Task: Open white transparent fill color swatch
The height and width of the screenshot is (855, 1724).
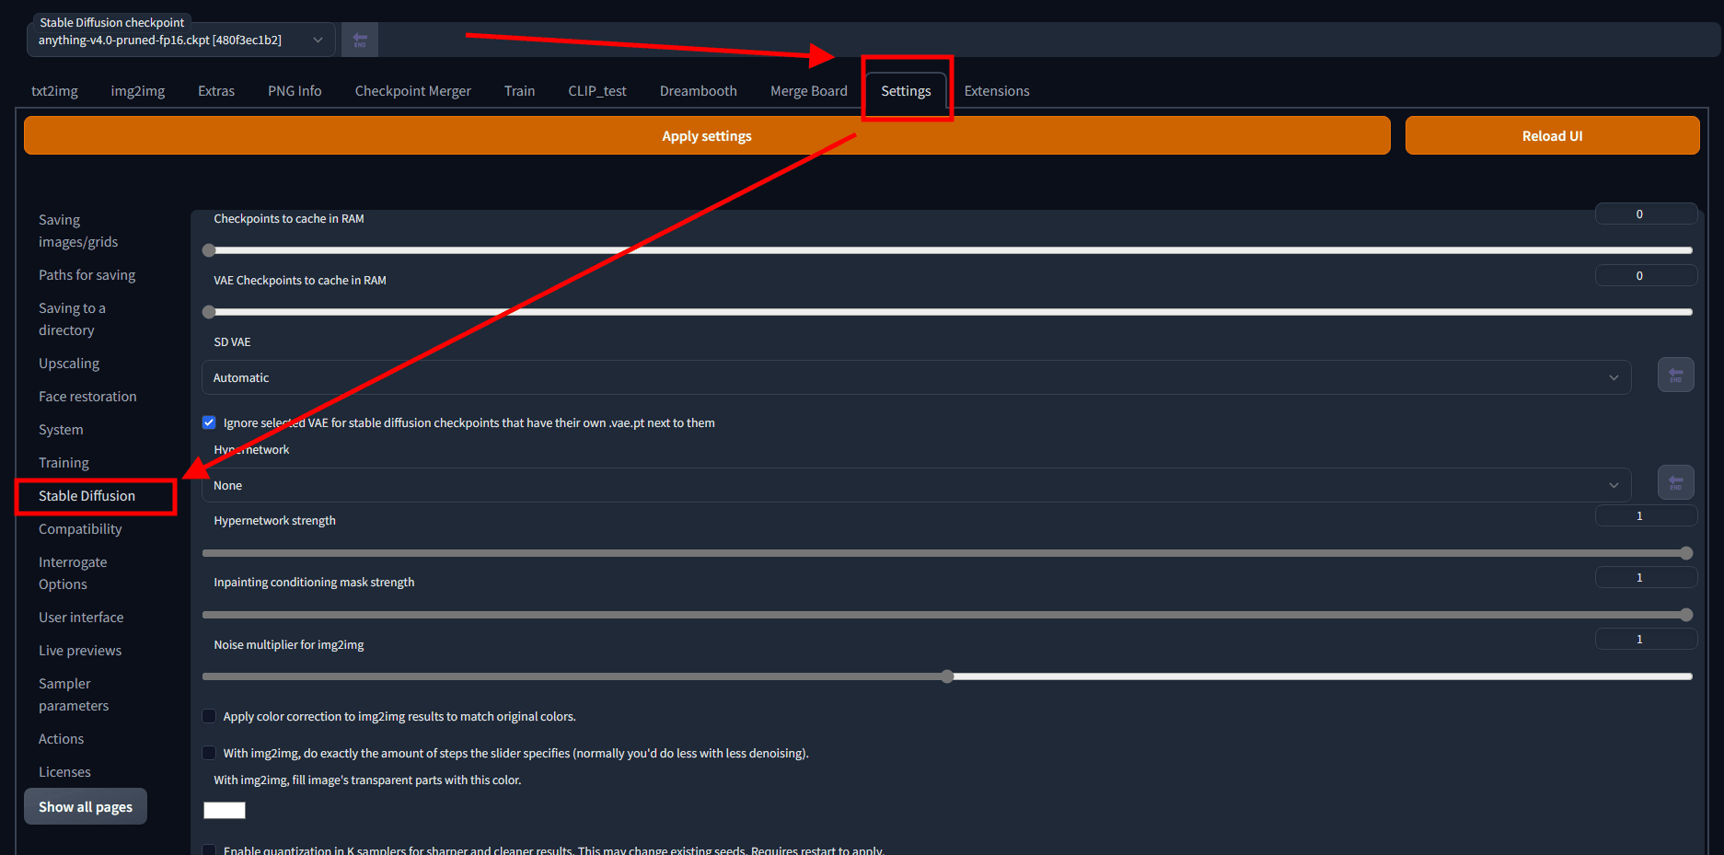Action: 225,810
